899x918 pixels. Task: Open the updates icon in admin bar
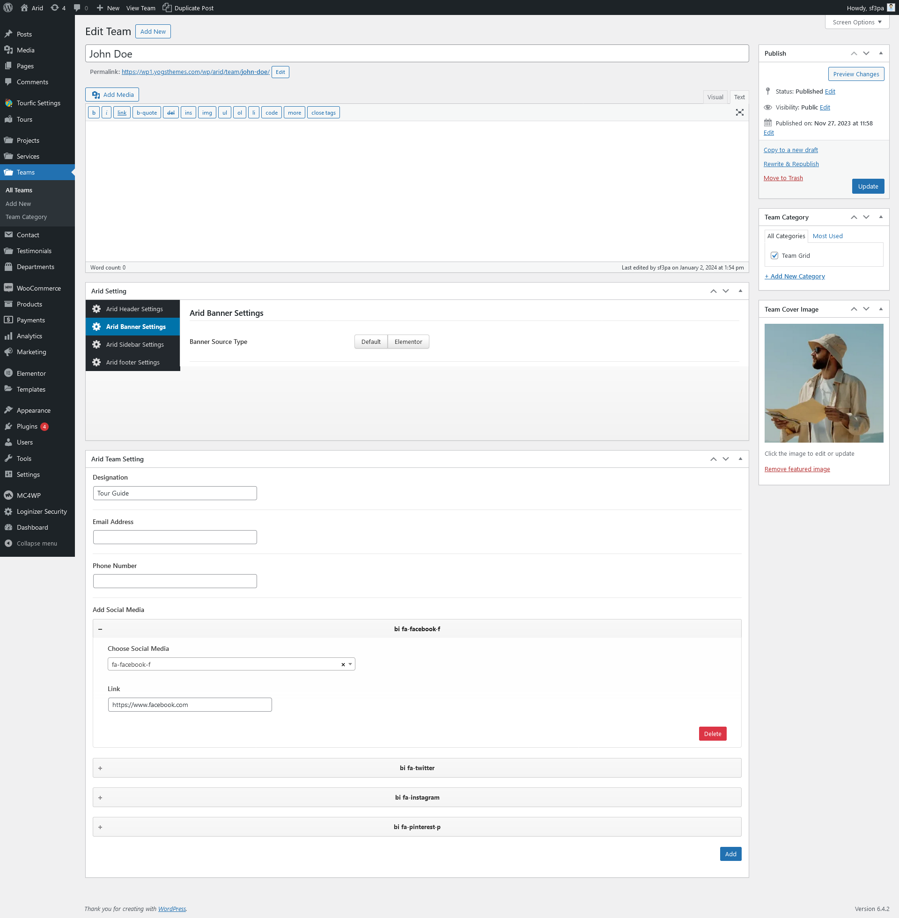pos(55,7)
